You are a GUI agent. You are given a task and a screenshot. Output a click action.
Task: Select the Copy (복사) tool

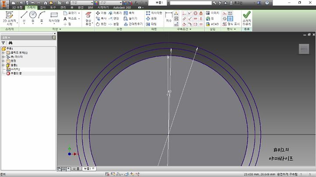(101, 18)
